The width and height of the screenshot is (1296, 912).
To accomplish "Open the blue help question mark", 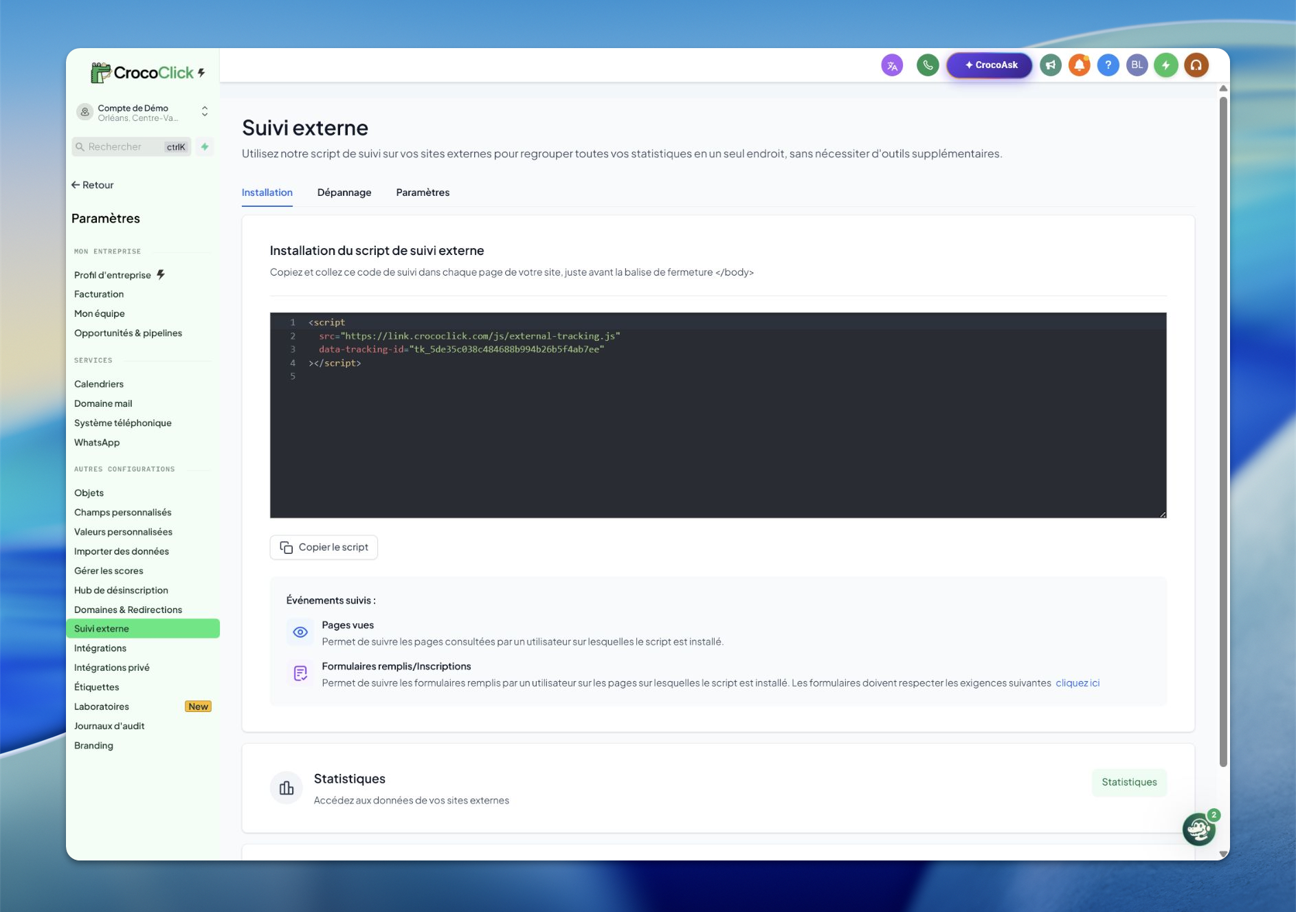I will tap(1108, 65).
